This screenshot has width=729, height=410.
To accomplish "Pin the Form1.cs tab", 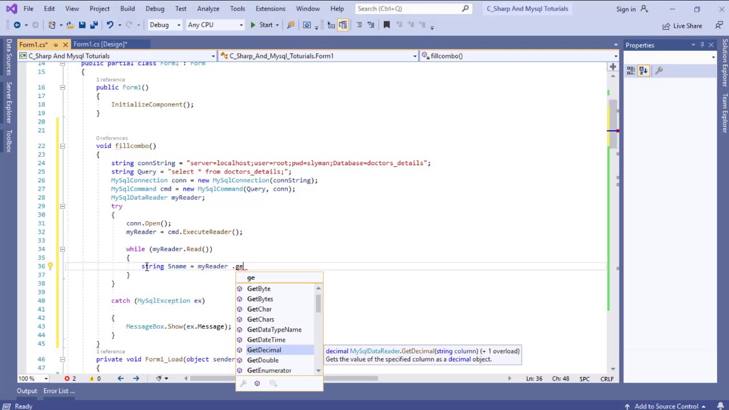I will point(55,44).
